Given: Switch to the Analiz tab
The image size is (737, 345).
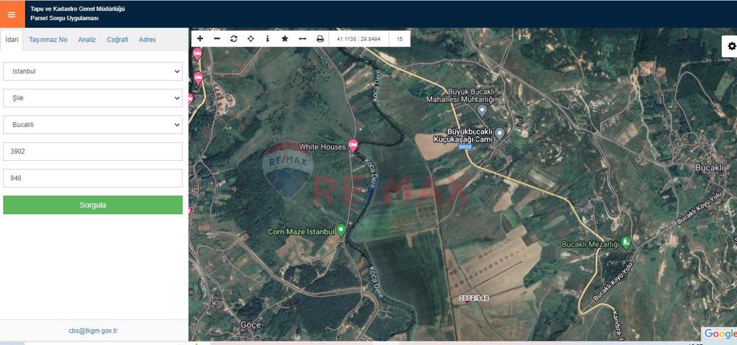Looking at the screenshot, I should pos(87,39).
